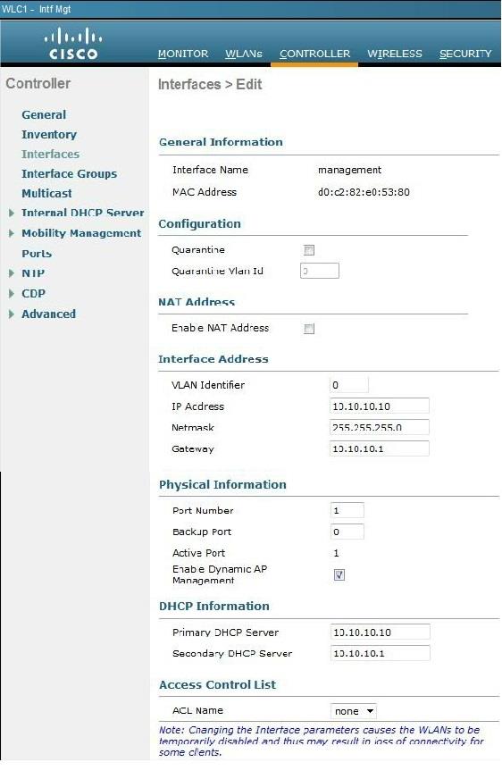Select the Multicast sidebar link
The height and width of the screenshot is (779, 502).
[x=46, y=193]
